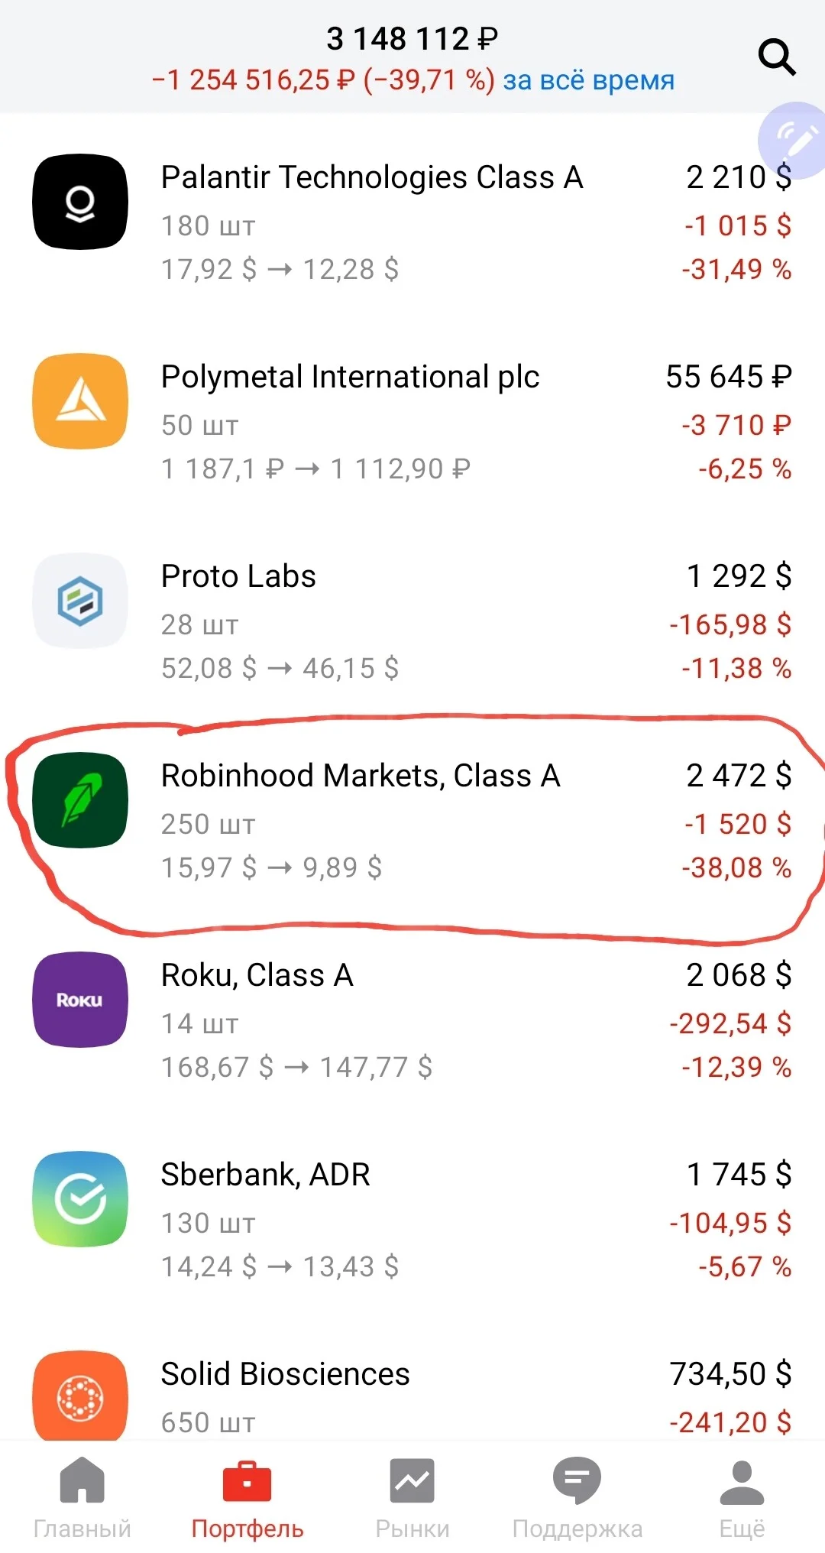Tap the Solid Biosciences orange logo
The height and width of the screenshot is (1553, 825).
(x=80, y=1396)
